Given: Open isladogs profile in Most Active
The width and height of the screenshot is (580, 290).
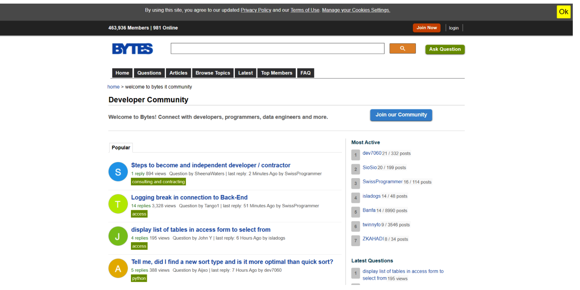Looking at the screenshot, I should [x=372, y=196].
